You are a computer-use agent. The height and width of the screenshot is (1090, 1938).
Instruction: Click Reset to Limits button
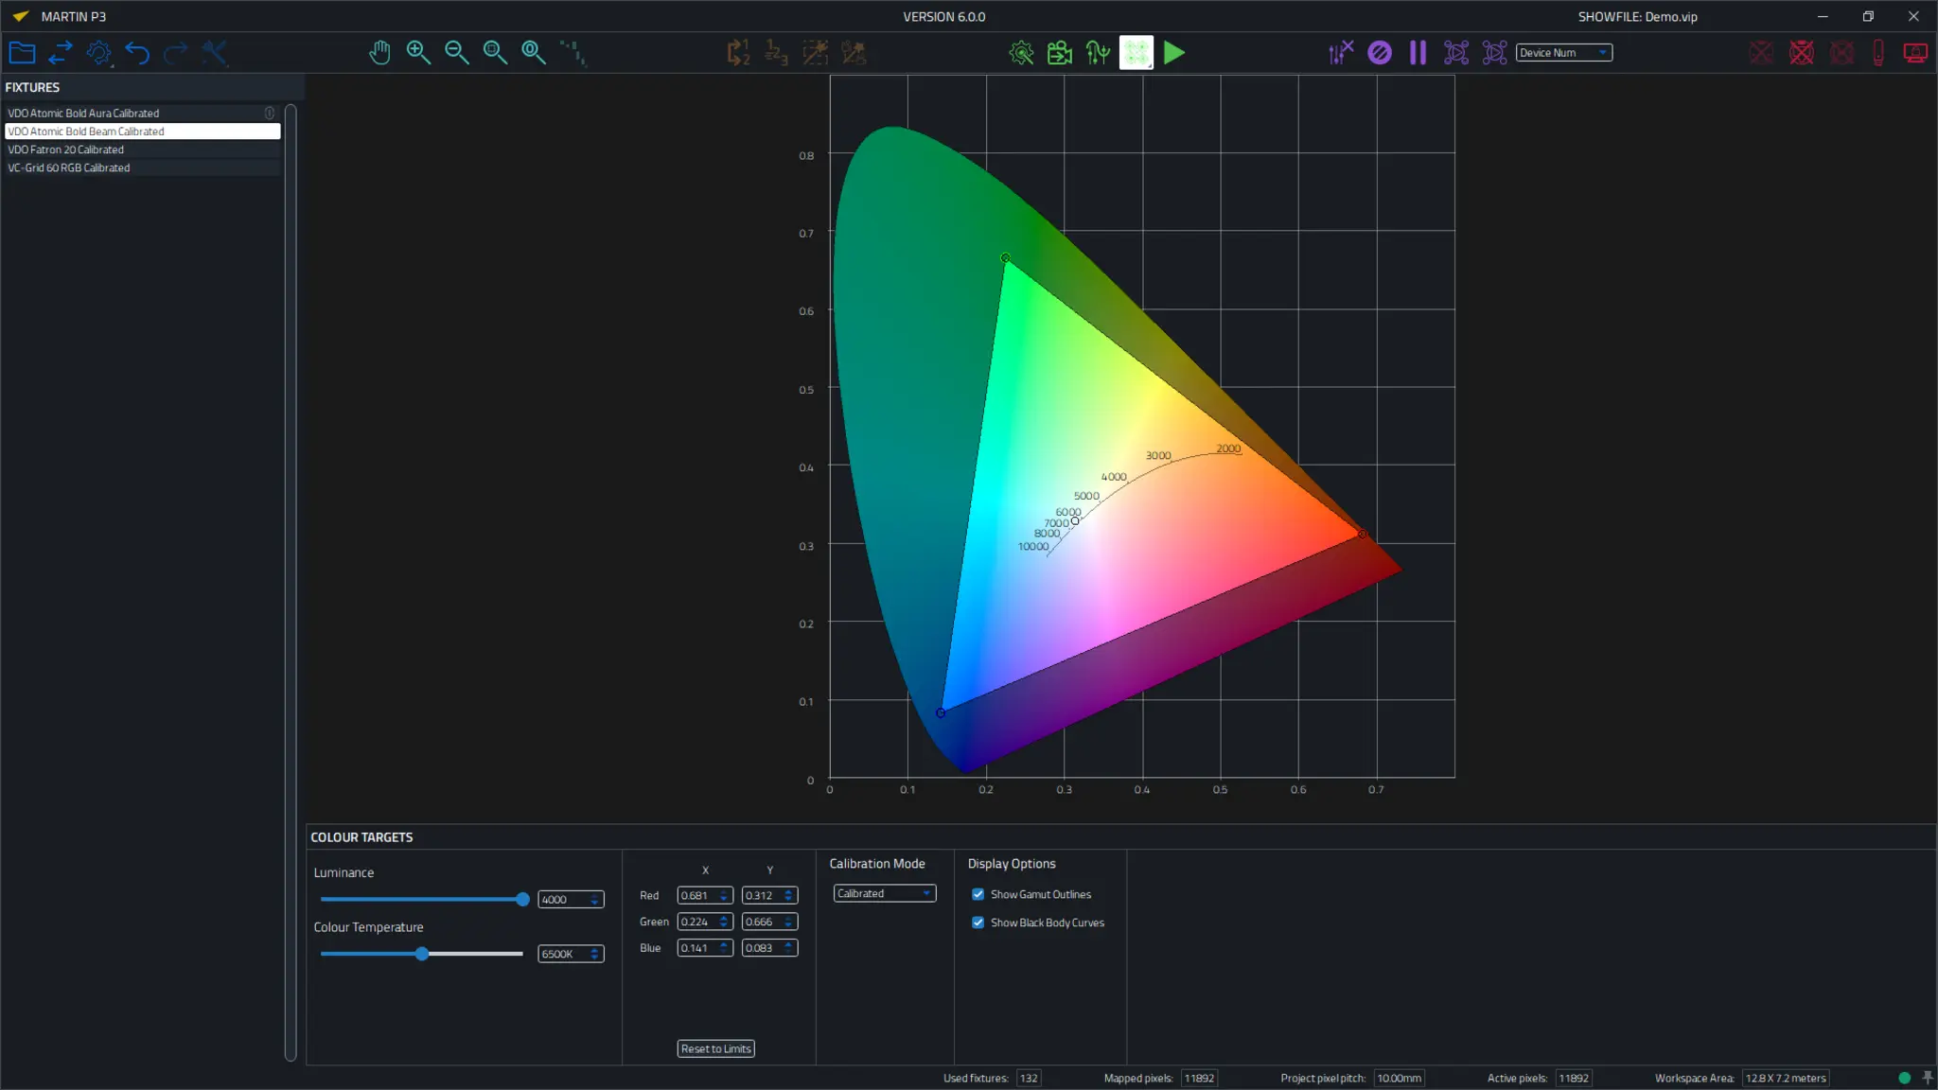715,1048
